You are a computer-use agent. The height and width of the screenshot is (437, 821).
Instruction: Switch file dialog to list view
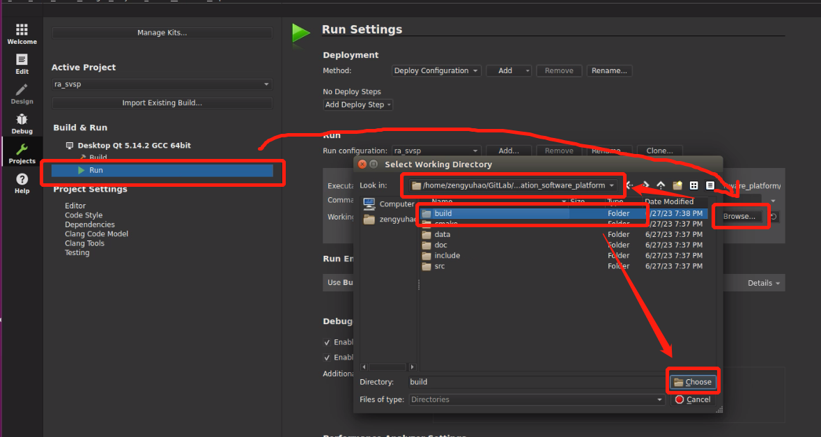(x=693, y=185)
